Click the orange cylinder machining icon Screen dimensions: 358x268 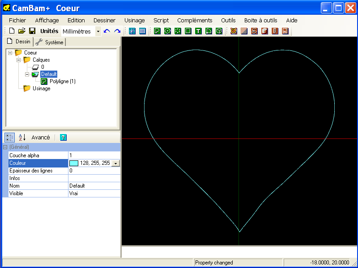point(264,31)
